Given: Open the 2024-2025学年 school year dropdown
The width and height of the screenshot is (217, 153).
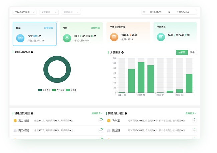Looking at the screenshot, I should 24,12.
